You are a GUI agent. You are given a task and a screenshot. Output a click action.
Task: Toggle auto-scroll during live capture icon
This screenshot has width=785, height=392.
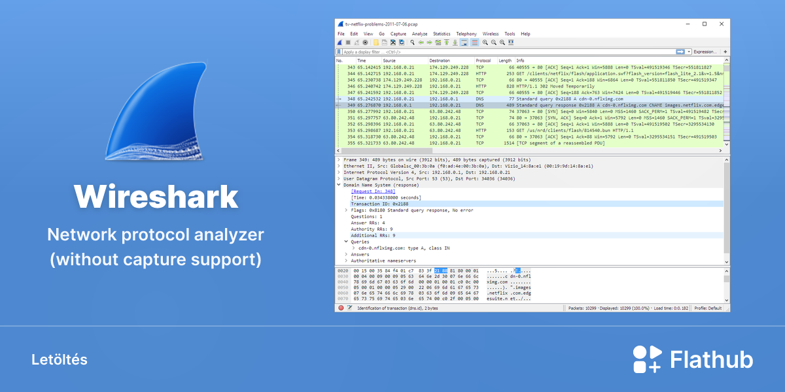click(x=464, y=42)
